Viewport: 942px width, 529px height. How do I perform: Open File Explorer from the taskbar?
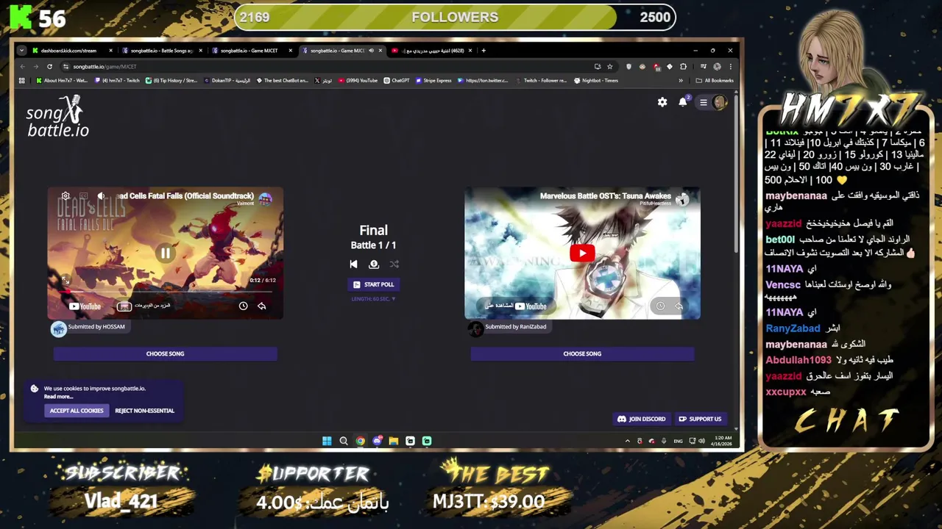point(394,441)
